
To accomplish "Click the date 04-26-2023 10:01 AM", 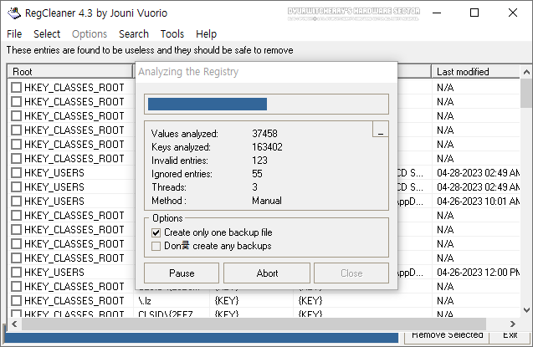I will coord(478,202).
